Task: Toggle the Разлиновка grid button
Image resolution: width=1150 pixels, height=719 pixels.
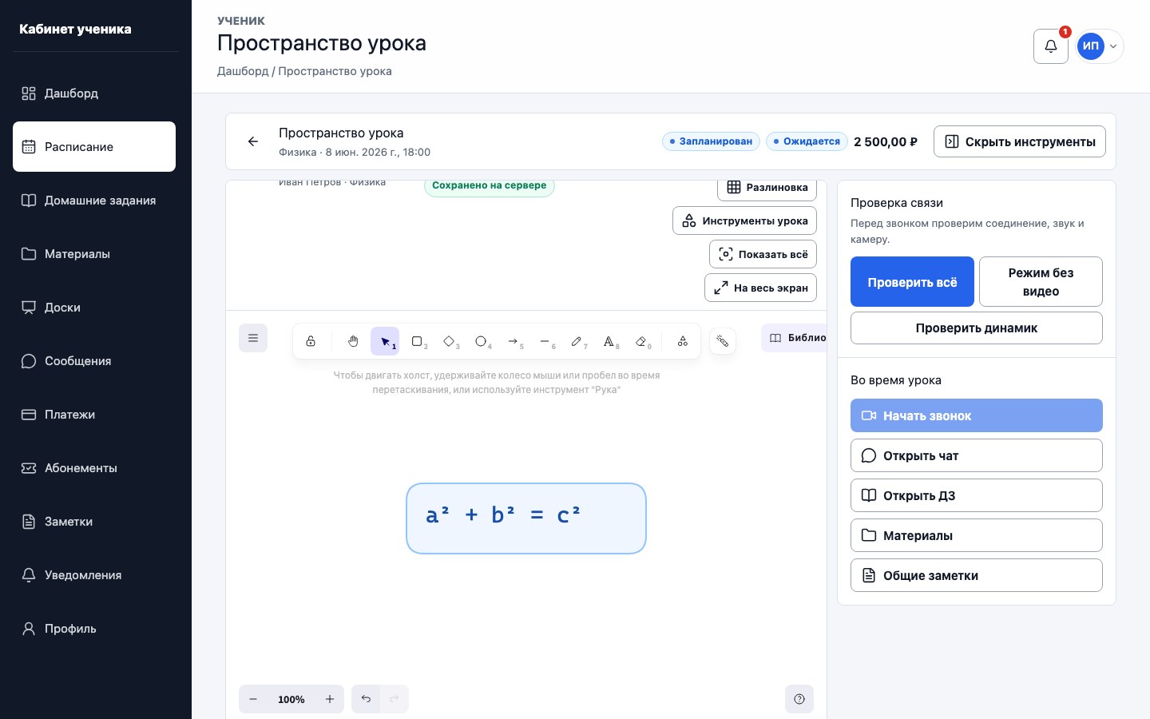Action: (x=767, y=188)
